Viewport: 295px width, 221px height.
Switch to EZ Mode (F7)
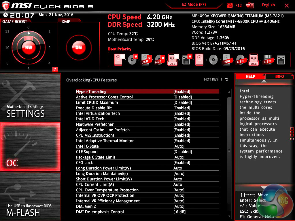[x=194, y=5]
